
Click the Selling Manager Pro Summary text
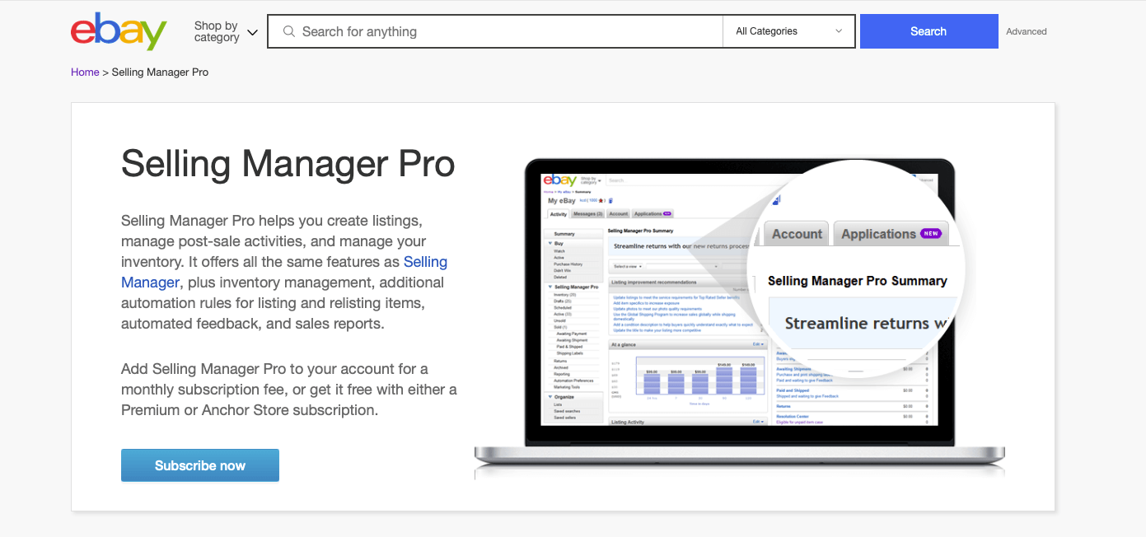pos(858,281)
